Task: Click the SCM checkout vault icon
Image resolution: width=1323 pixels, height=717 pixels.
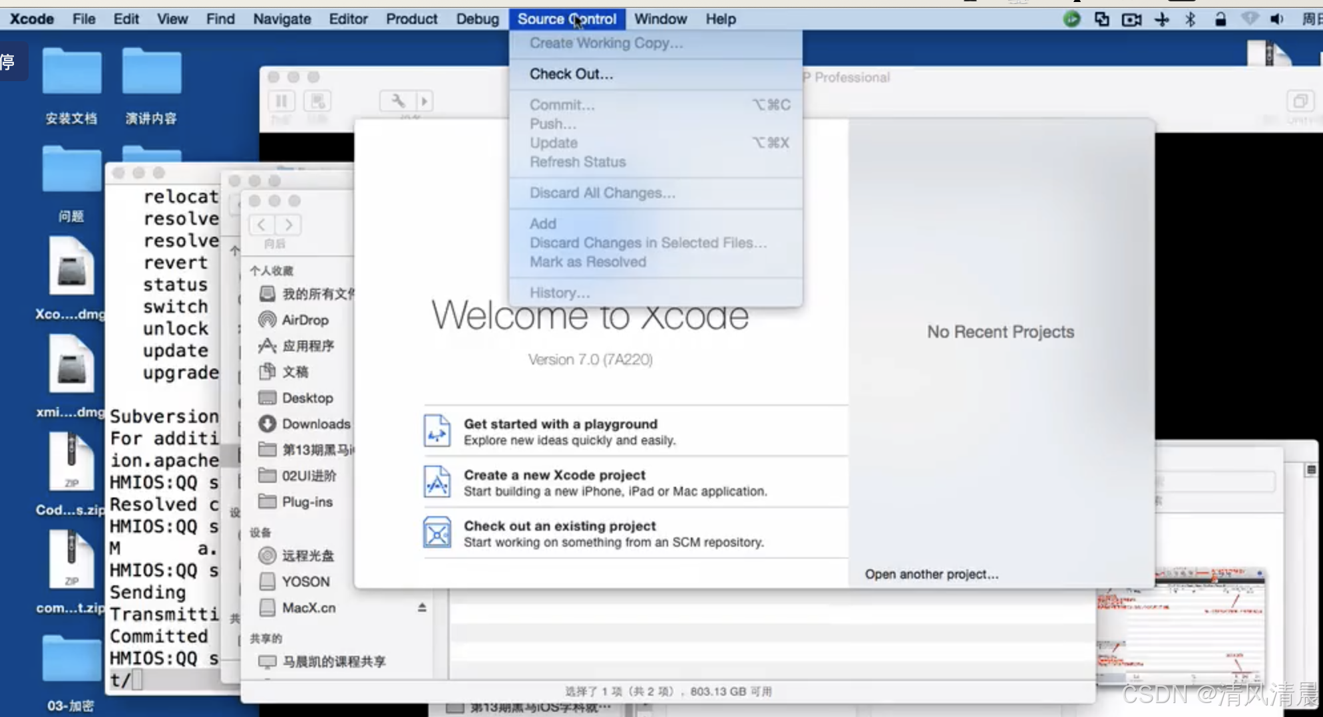Action: click(x=437, y=532)
